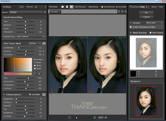Open zoom percentage dropdown arrow
The height and width of the screenshot is (121, 166).
106,118
